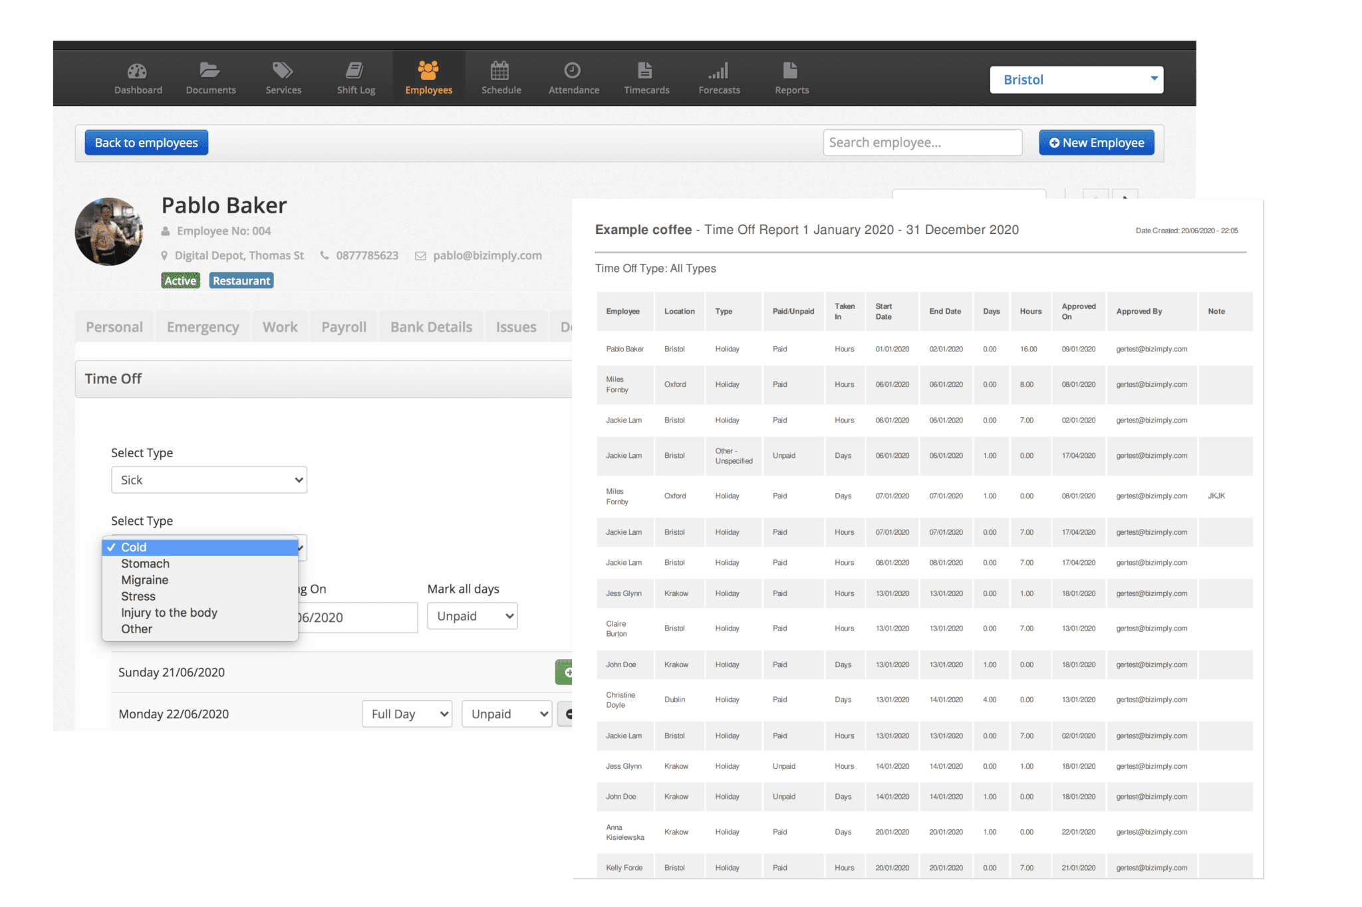Viewport: 1362px width, 907px height.
Task: Click the Search employee field
Action: pos(923,142)
